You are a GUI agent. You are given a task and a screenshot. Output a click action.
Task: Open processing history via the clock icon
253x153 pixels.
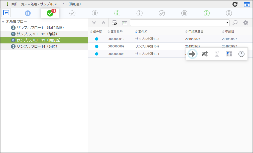pos(241,54)
